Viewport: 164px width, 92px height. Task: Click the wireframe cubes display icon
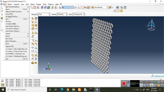(x=115, y=11)
